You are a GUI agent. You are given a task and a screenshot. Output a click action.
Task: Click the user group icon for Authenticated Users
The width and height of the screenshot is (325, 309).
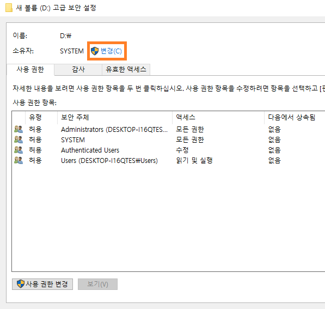click(19, 150)
